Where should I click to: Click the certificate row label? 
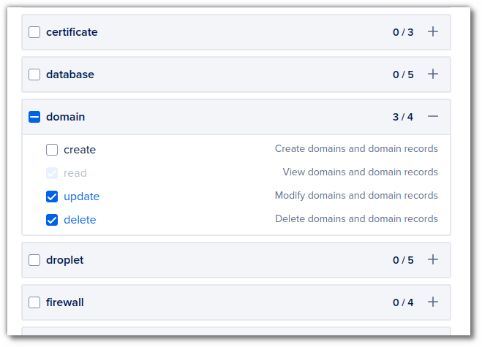[72, 32]
